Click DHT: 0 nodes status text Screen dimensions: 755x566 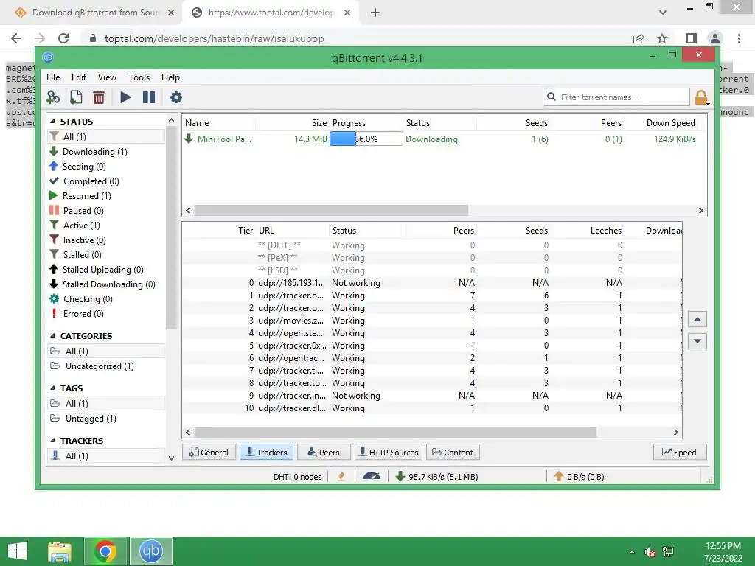pyautogui.click(x=298, y=477)
